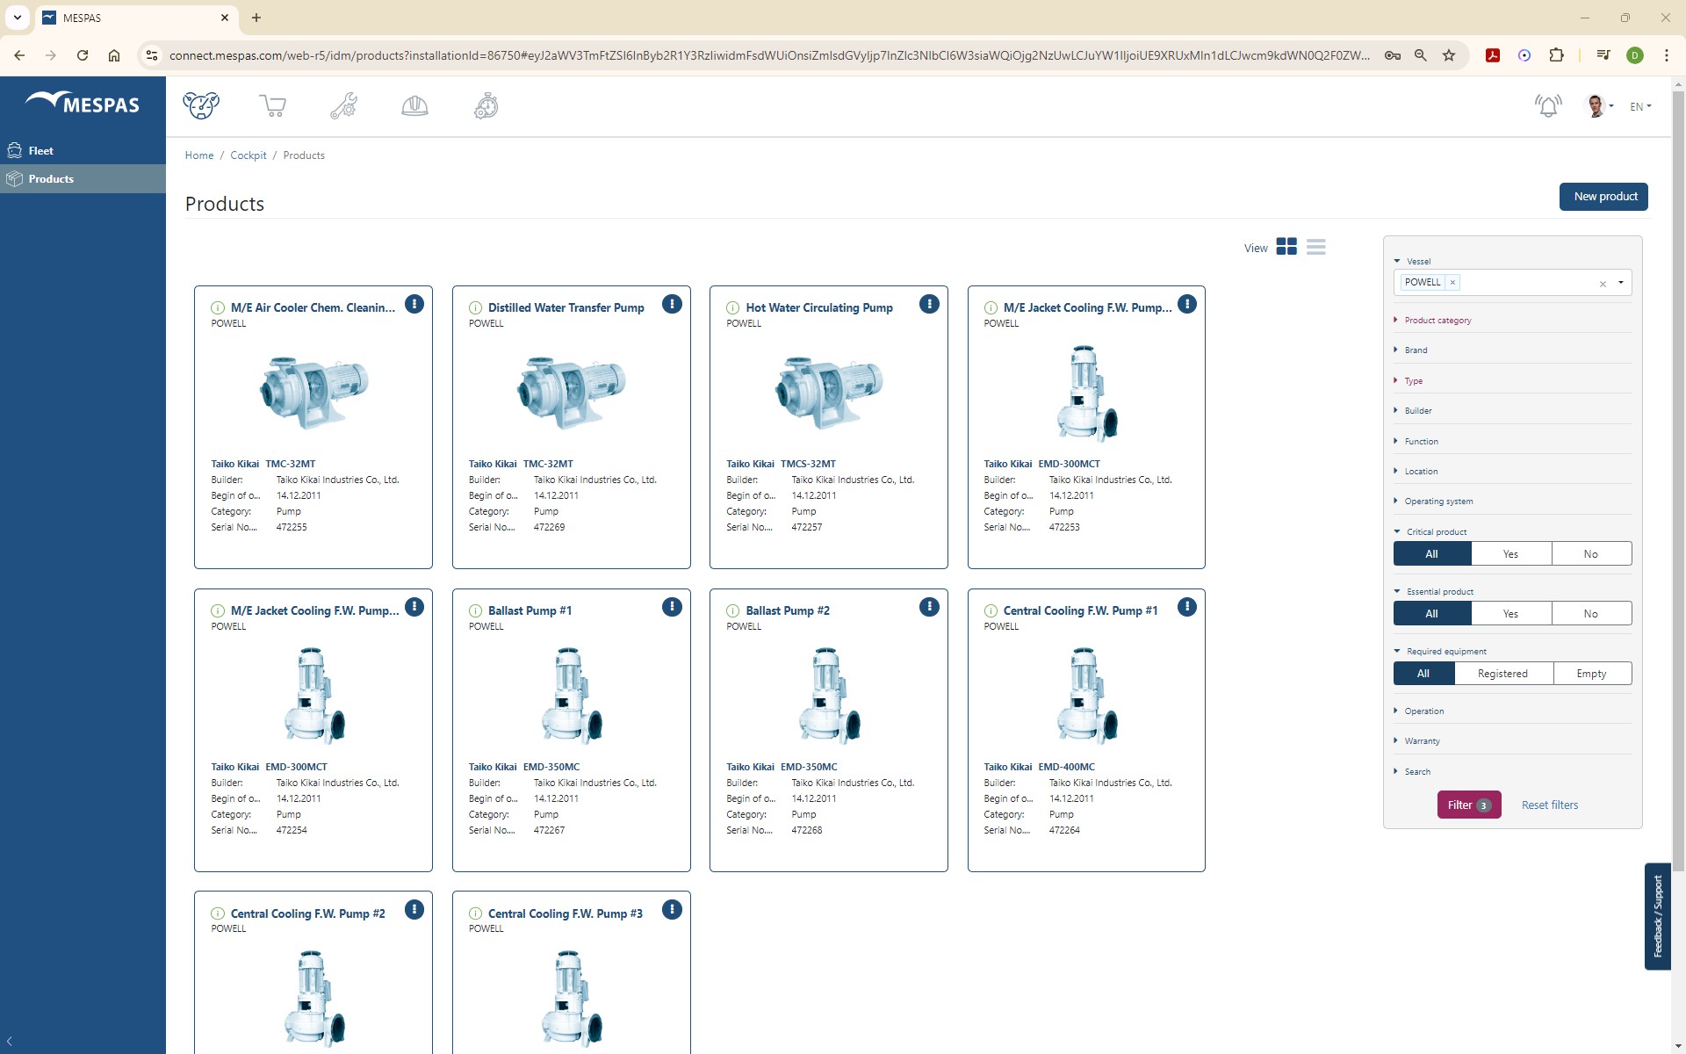Click info icon beside Hot Water Circulating Pump
Image resolution: width=1686 pixels, height=1054 pixels.
tap(732, 308)
